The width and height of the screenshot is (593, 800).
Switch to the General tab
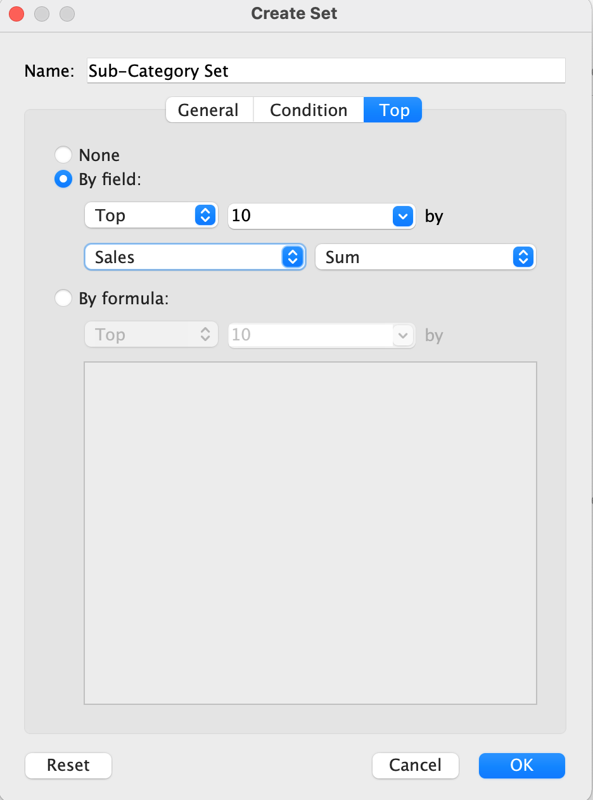click(x=208, y=110)
